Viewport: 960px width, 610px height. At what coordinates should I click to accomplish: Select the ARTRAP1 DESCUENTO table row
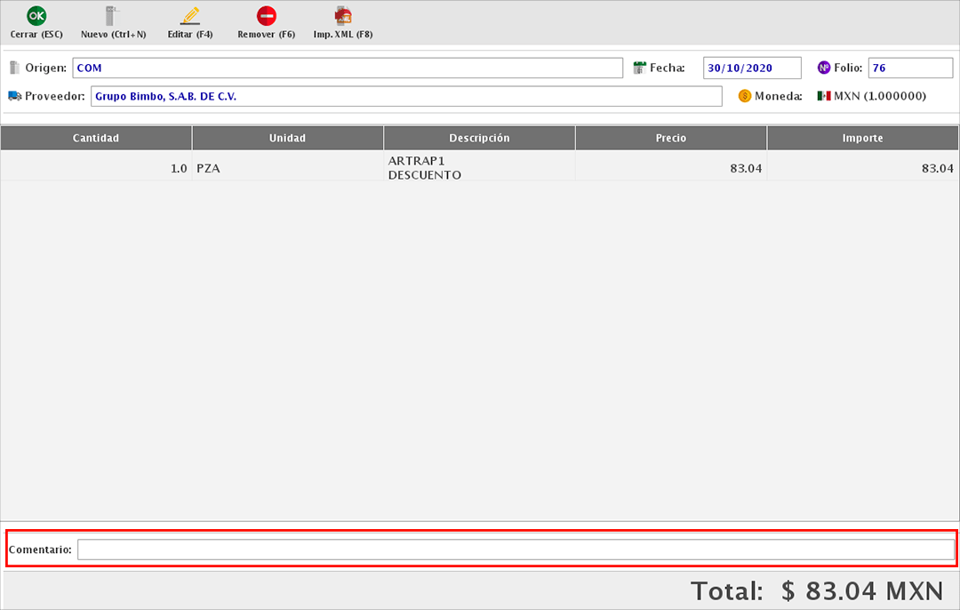pyautogui.click(x=479, y=168)
